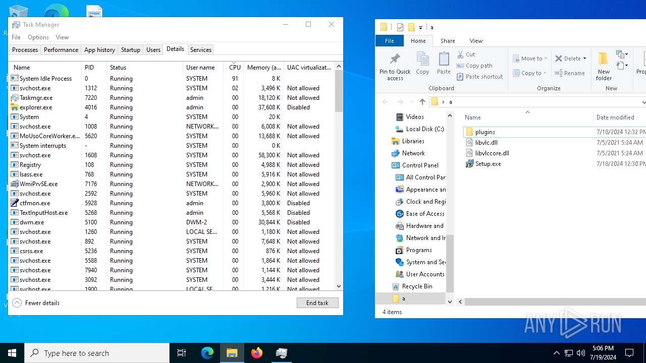Go up one folder level with the up arrow
Image resolution: width=646 pixels, height=363 pixels.
(422, 102)
